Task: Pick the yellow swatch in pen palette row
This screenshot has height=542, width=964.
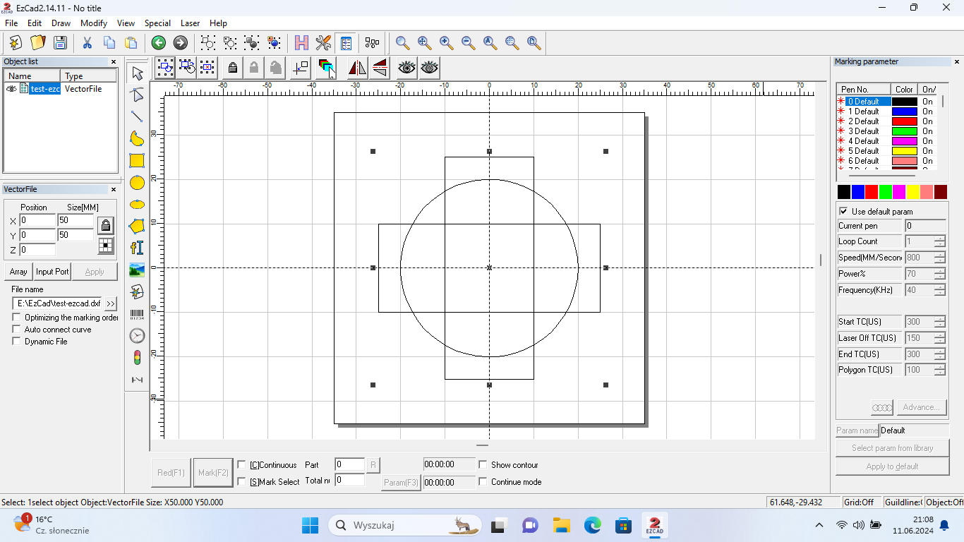Action: (912, 192)
